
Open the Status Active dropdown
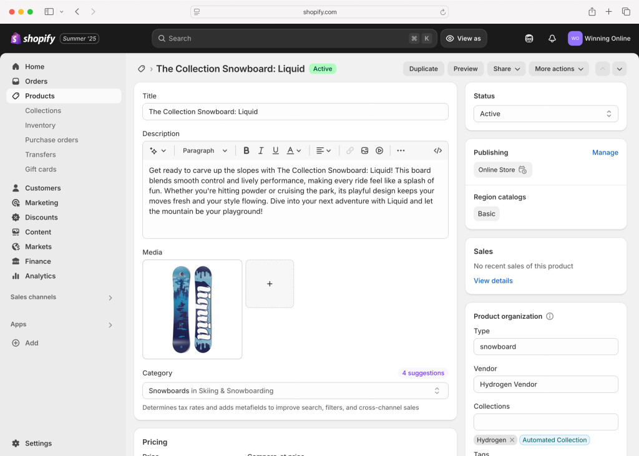click(x=545, y=114)
